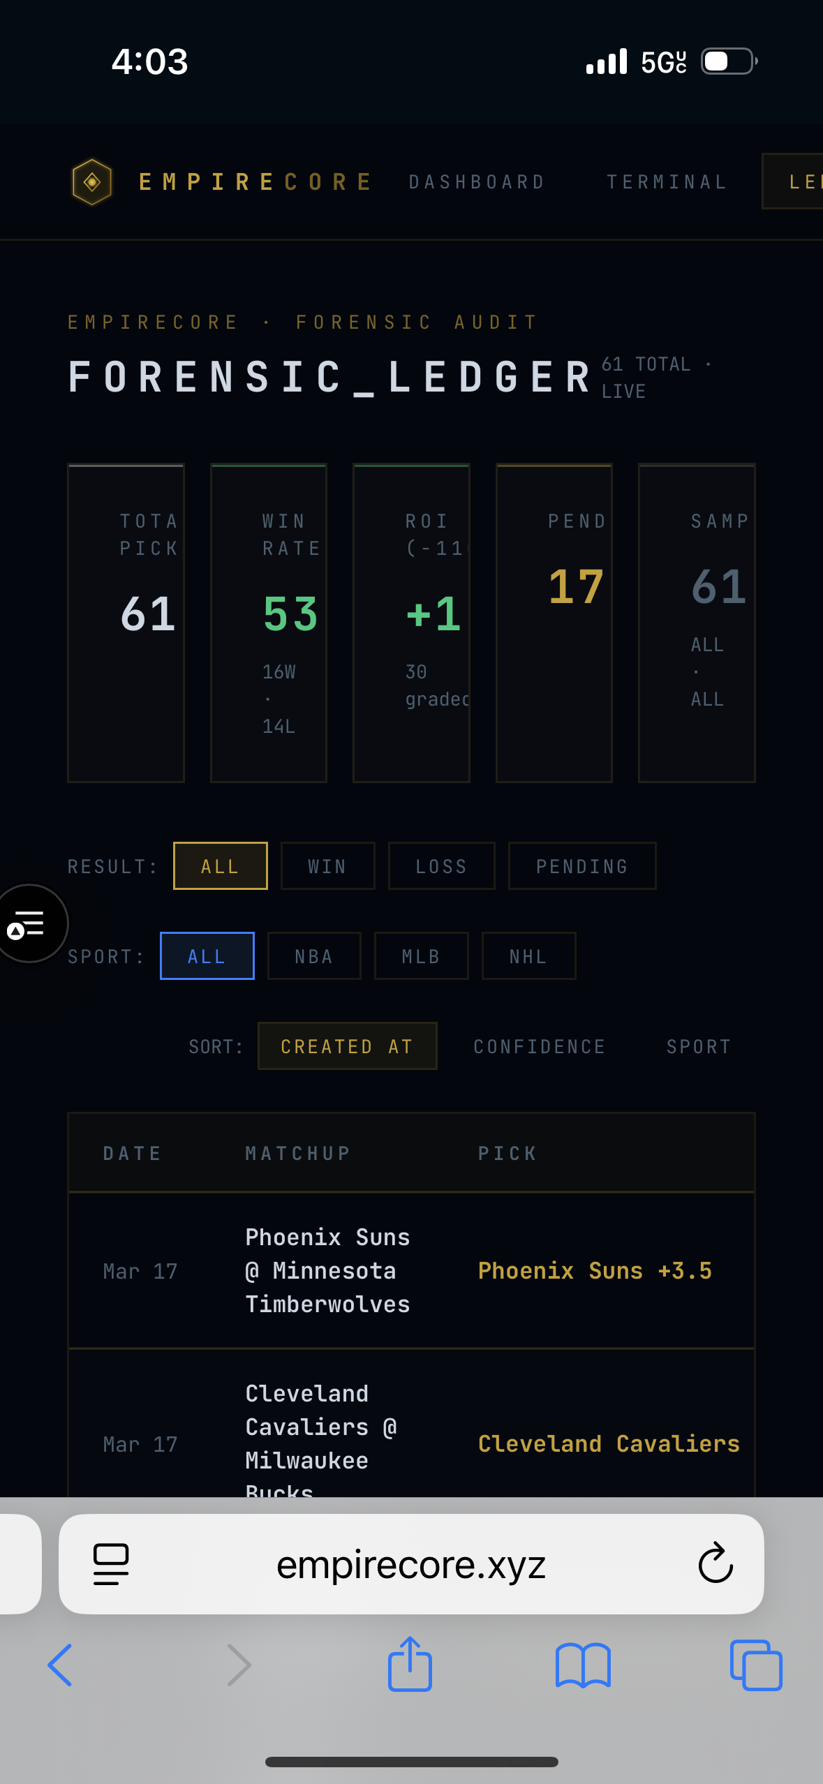This screenshot has width=823, height=1784.
Task: Show open tabs with tabs icon
Action: [x=756, y=1665]
